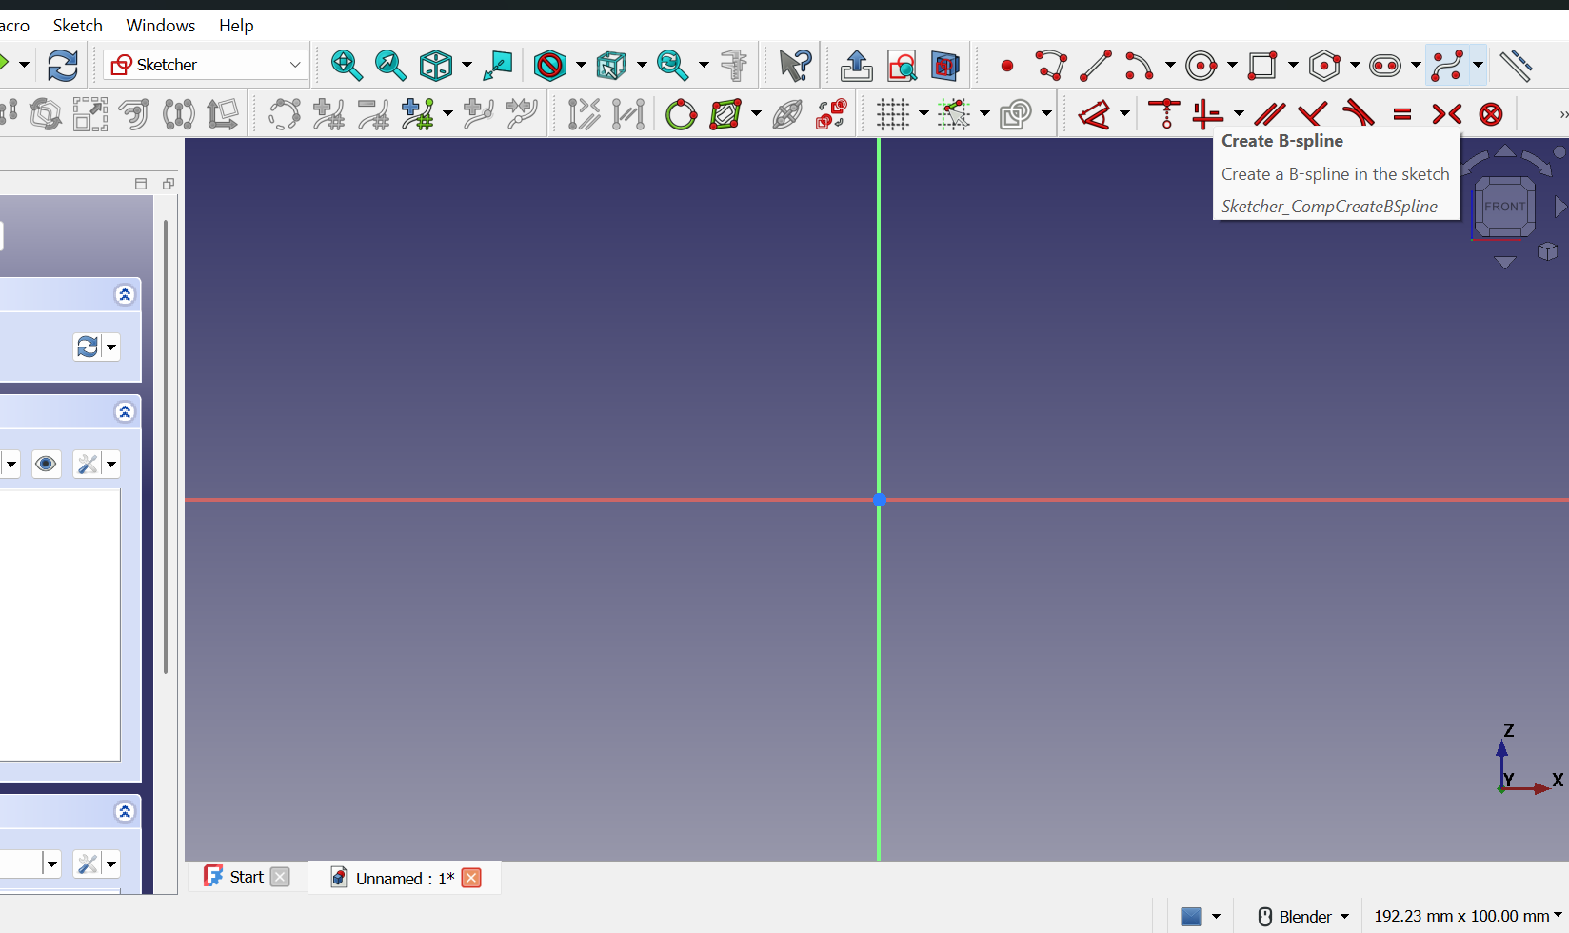Select the Create Arc tool
The width and height of the screenshot is (1569, 933).
coord(1140,65)
